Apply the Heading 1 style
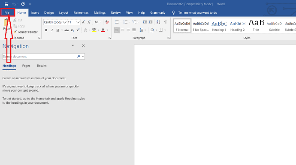This screenshot has height=165, width=296. (x=219, y=26)
